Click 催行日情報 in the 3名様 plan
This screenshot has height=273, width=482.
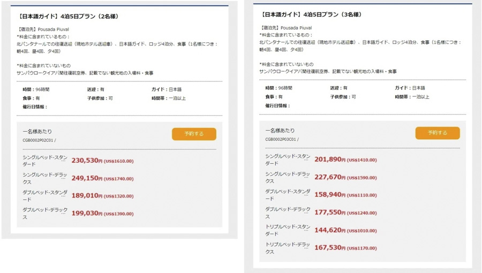point(278,105)
